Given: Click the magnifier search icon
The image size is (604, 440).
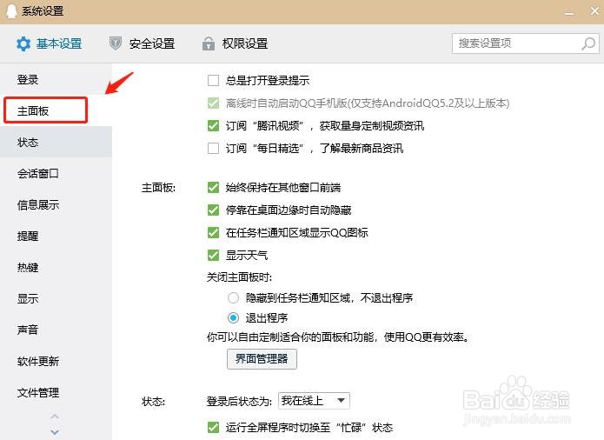Looking at the screenshot, I should 588,43.
